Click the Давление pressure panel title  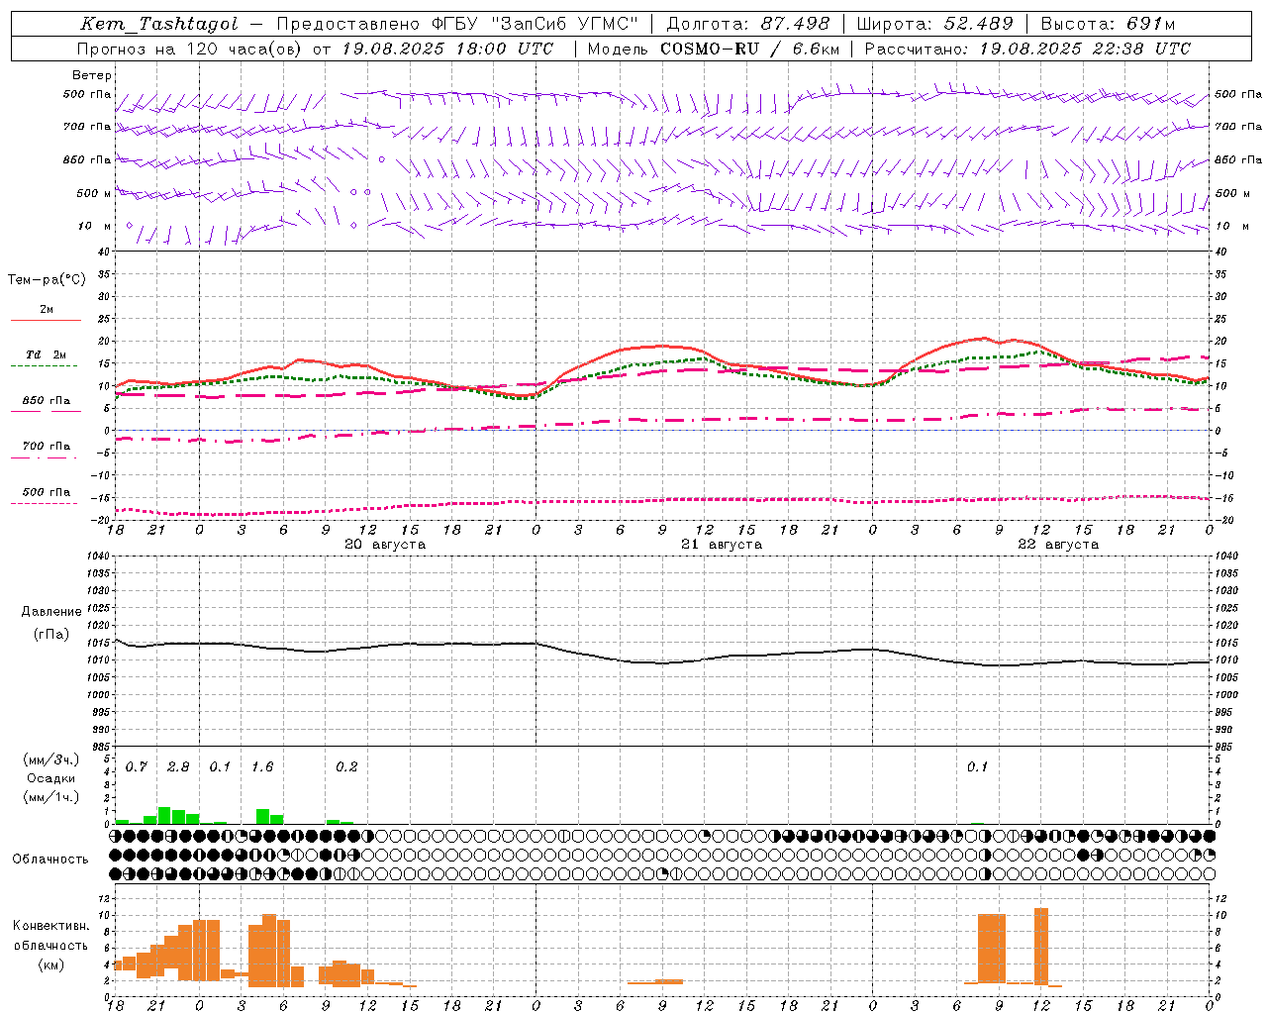51,612
